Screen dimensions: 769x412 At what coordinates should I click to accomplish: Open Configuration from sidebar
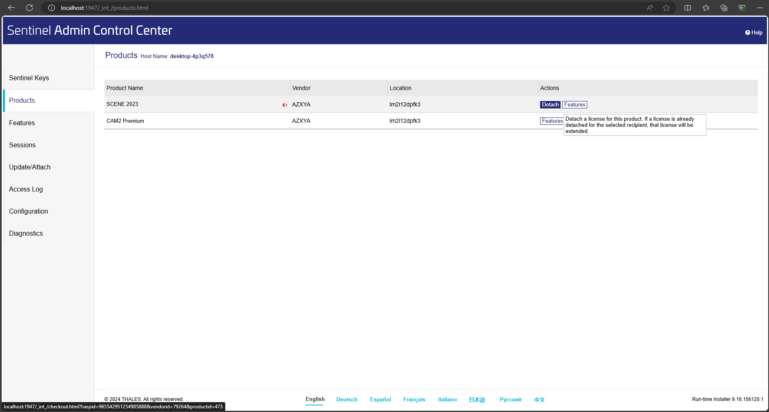[x=29, y=212]
